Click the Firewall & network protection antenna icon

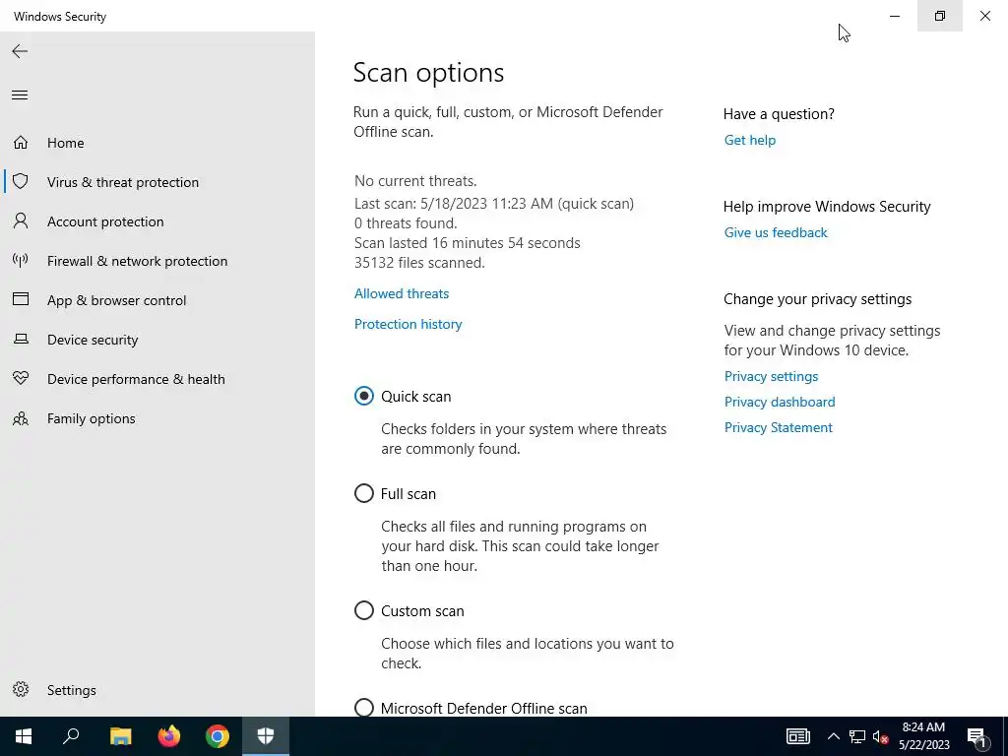tap(21, 260)
